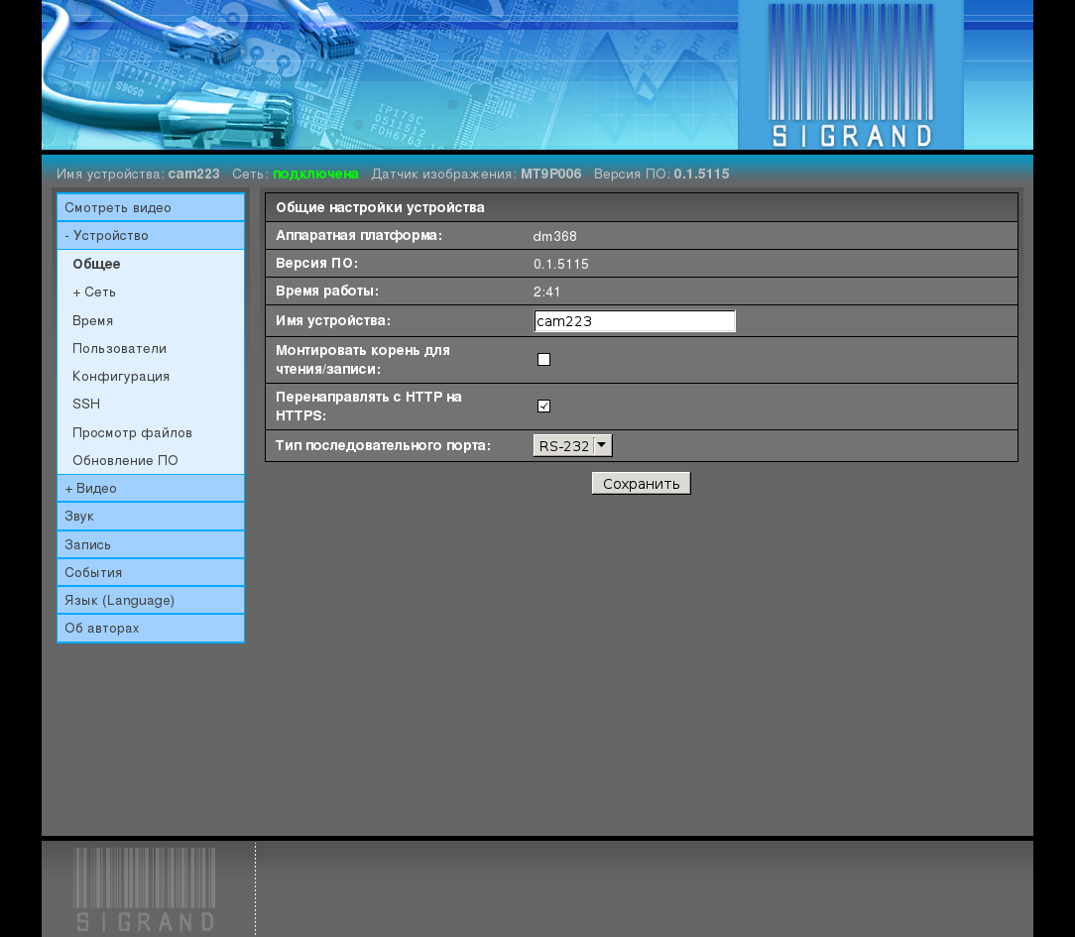Open Смотреть видео page
Viewport: 1075px width, 937px height.
(x=151, y=207)
